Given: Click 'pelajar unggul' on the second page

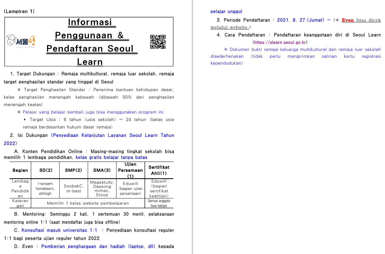Looking at the screenshot, I should [x=226, y=11].
